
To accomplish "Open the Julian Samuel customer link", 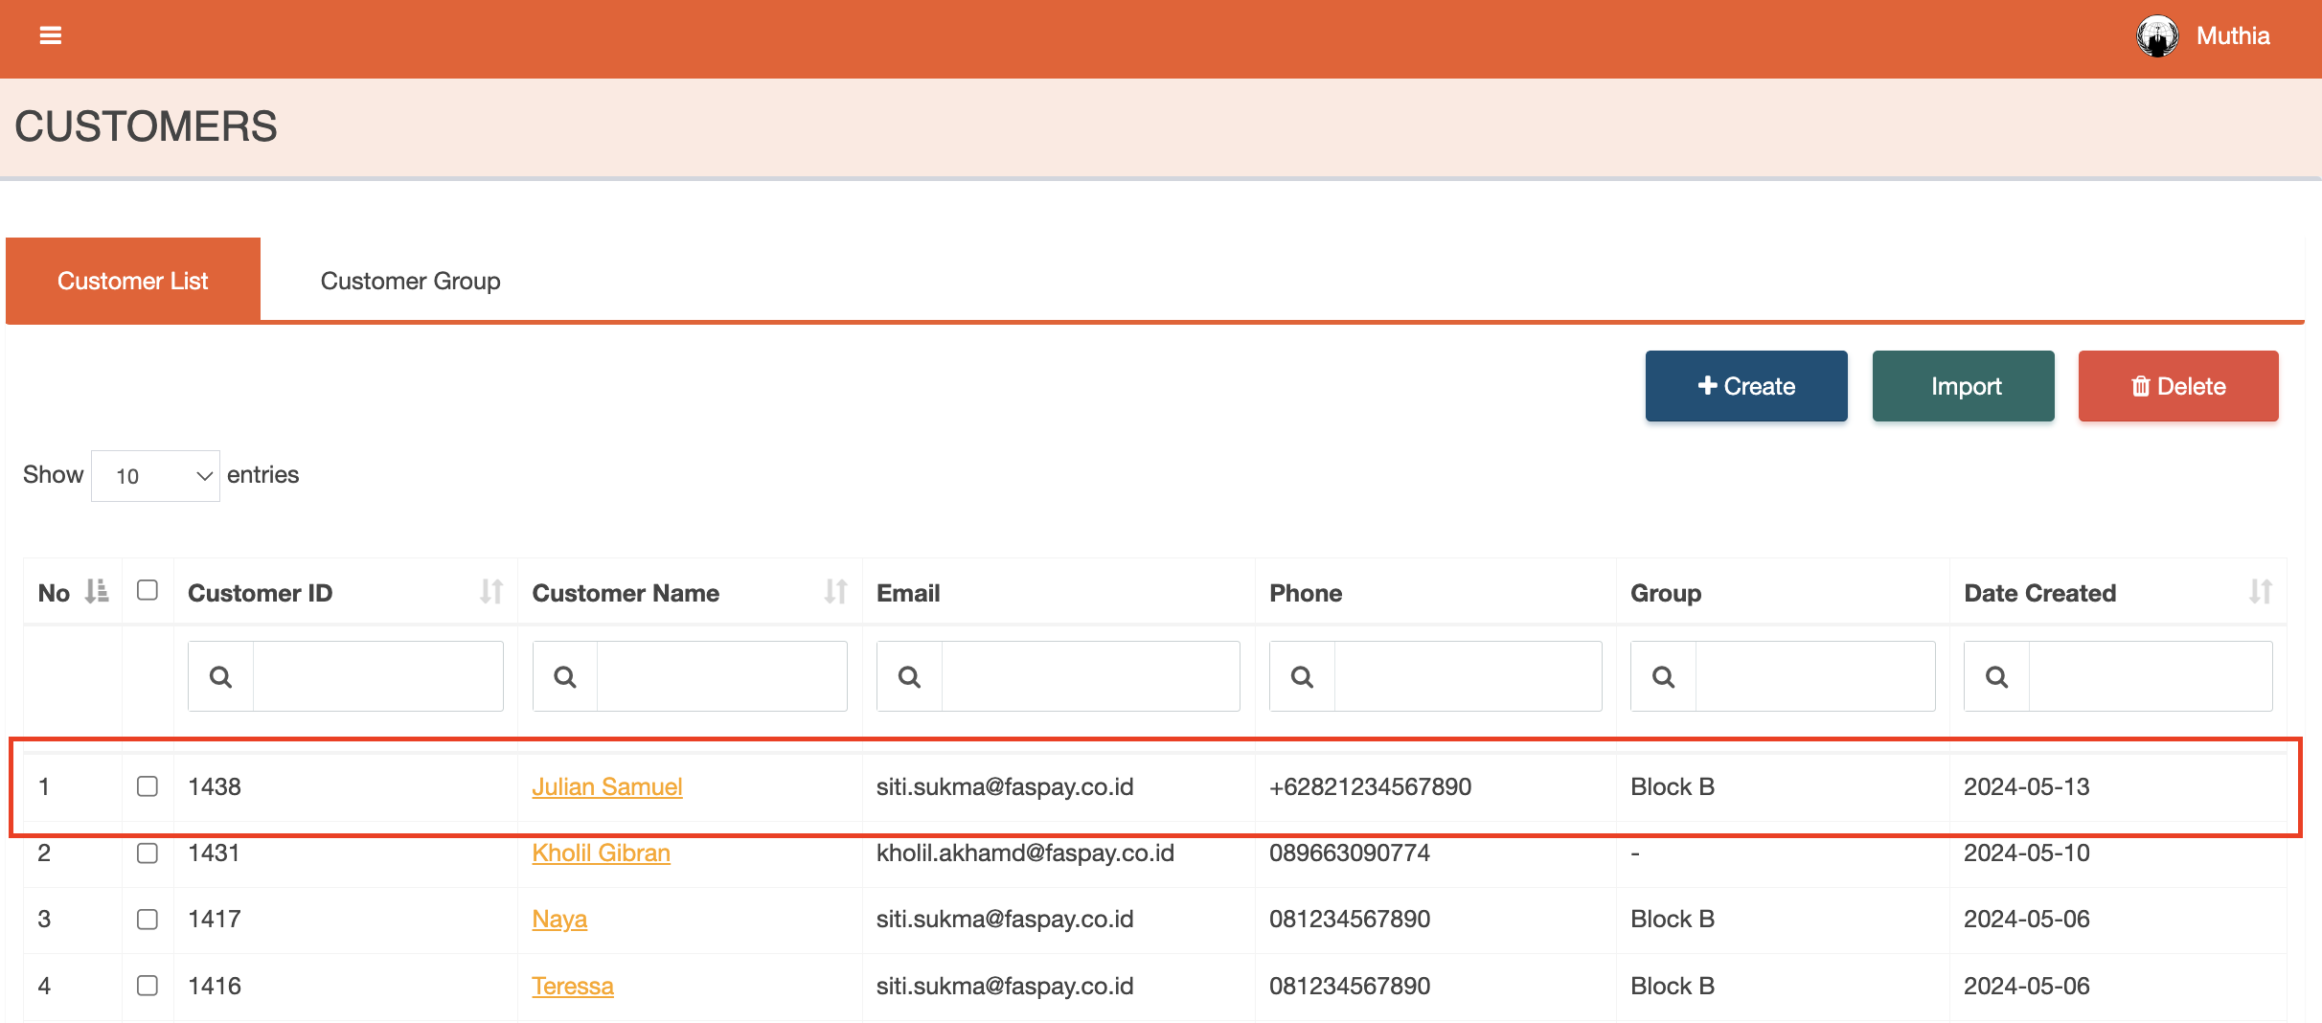I will pyautogui.click(x=606, y=786).
